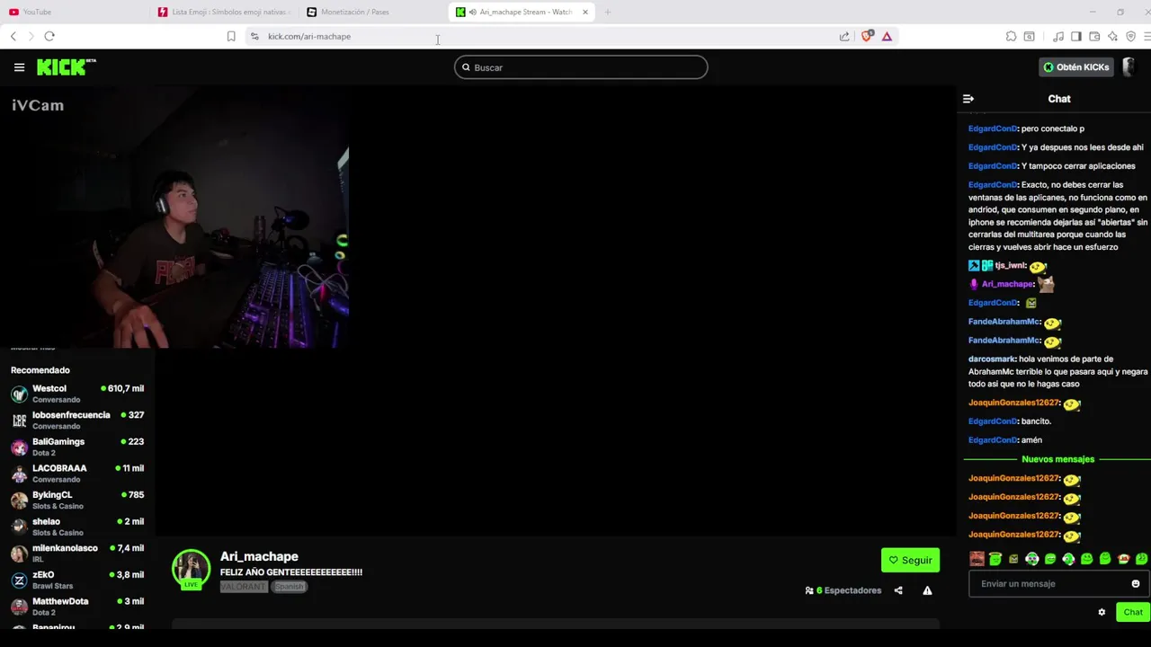
Task: Click the Obtén KICKs button
Action: click(1075, 67)
